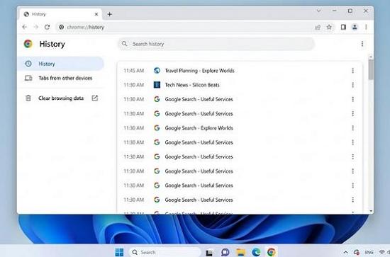The image size is (390, 257).
Task: Go back with the browser back arrow
Action: pos(24,27)
